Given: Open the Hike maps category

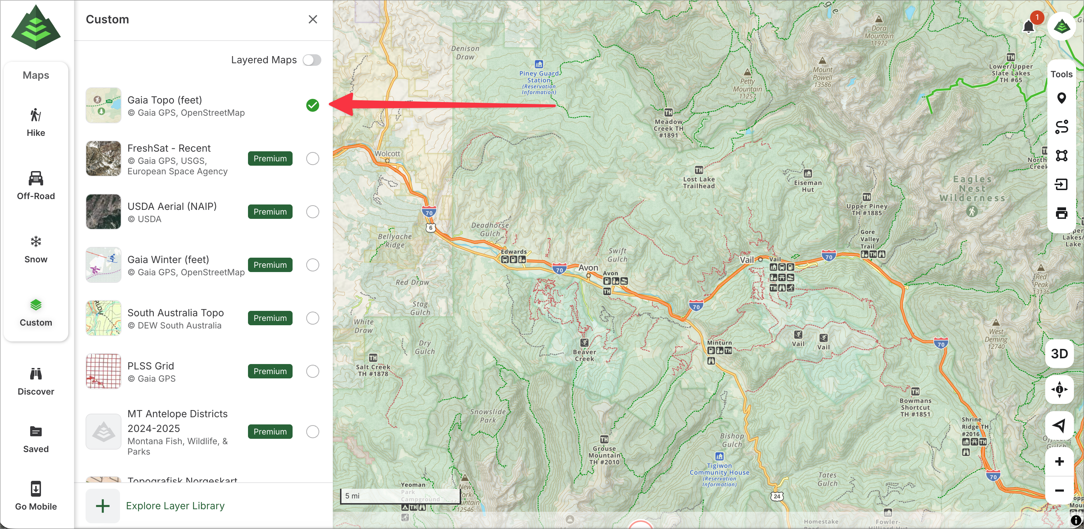Looking at the screenshot, I should coord(36,122).
